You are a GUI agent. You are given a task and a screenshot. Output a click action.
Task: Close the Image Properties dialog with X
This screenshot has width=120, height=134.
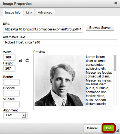[x=116, y=3]
